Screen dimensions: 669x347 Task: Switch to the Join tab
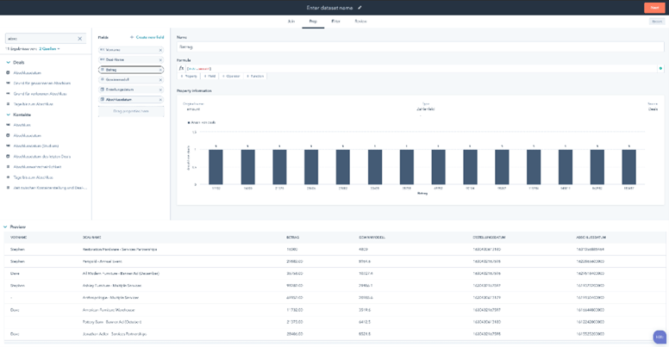click(x=291, y=21)
